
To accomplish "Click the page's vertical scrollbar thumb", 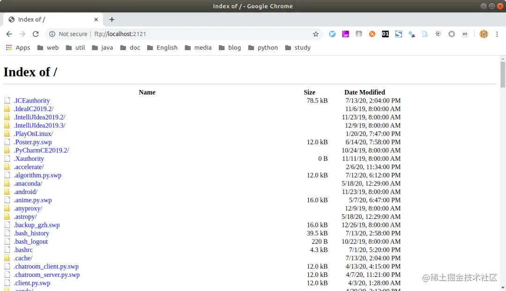I will [x=502, y=74].
